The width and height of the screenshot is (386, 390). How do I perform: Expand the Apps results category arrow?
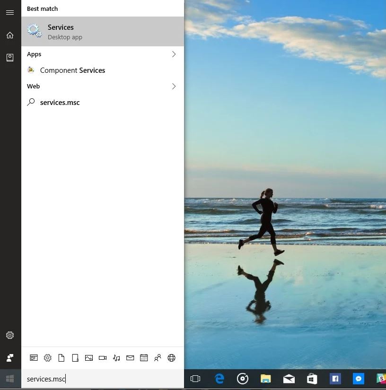[x=174, y=54]
